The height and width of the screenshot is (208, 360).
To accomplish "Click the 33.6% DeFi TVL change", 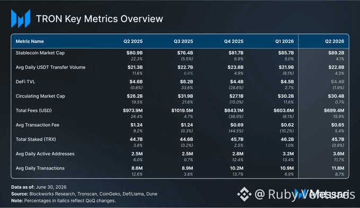I will (187, 88).
